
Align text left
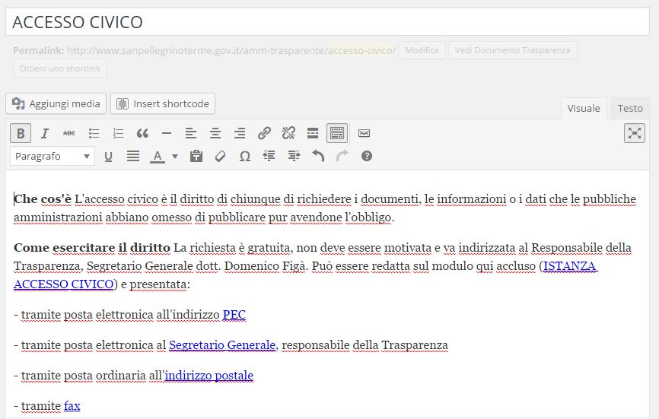click(191, 134)
